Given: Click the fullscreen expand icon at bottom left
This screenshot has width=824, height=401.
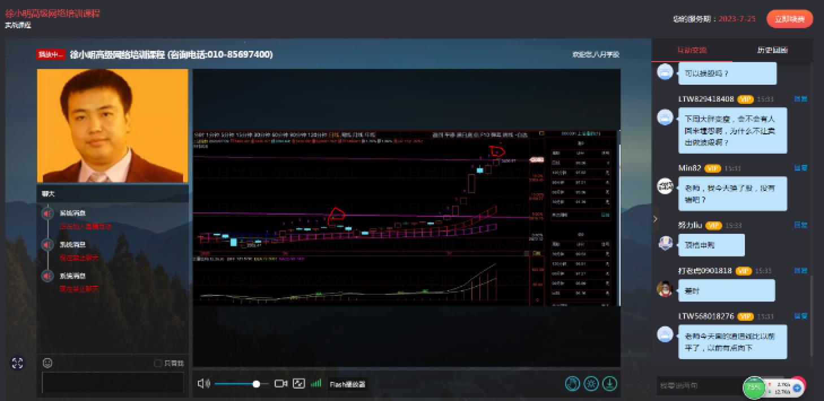Looking at the screenshot, I should 18,363.
